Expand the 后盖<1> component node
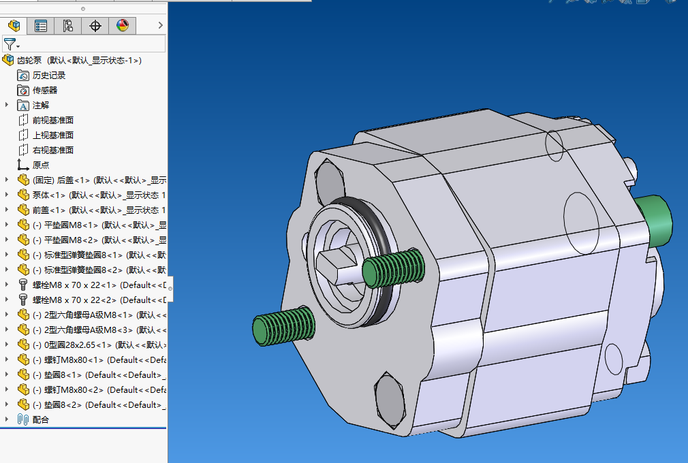Viewport: 688px width, 463px height. point(7,180)
